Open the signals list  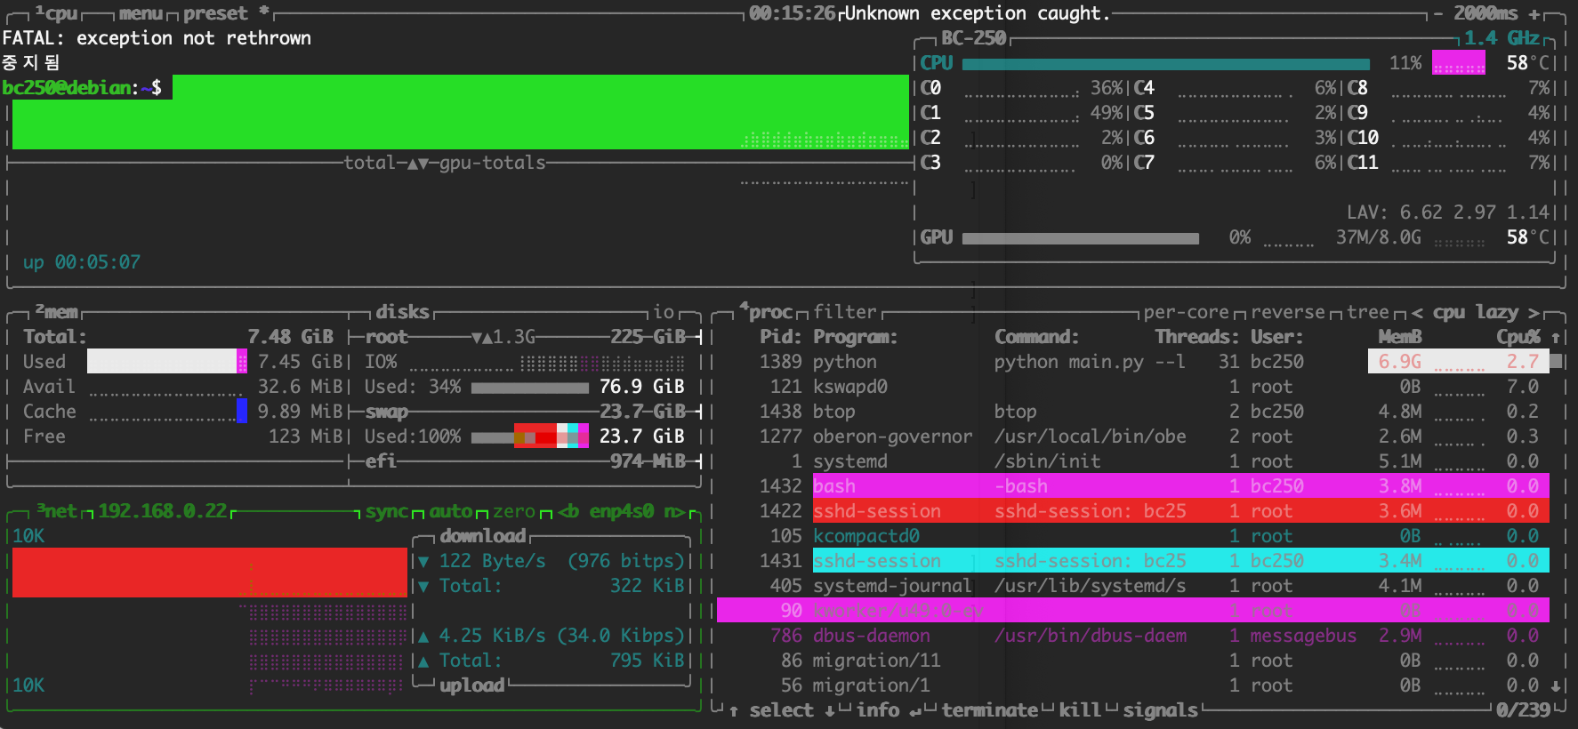[x=1160, y=710]
